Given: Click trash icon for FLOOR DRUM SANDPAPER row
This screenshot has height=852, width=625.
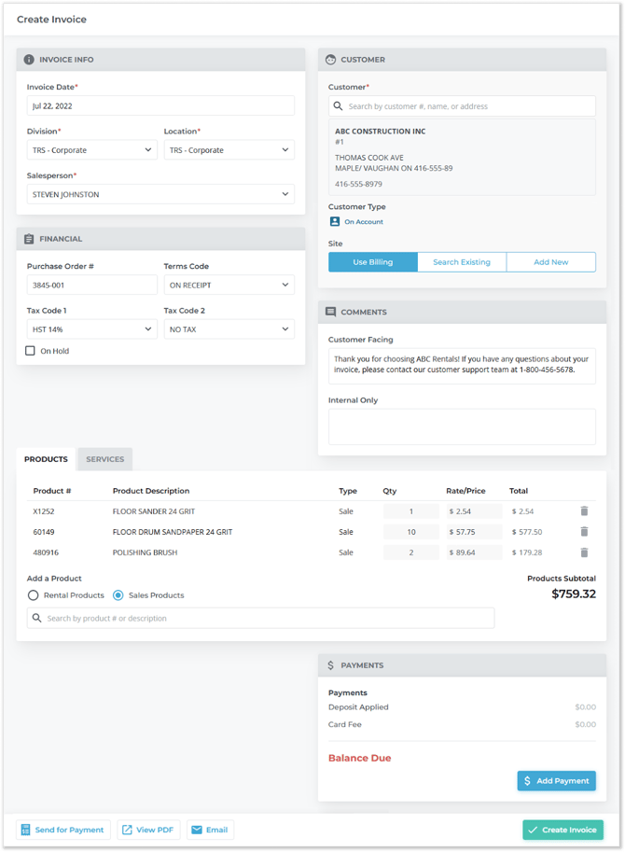Looking at the screenshot, I should (x=584, y=532).
